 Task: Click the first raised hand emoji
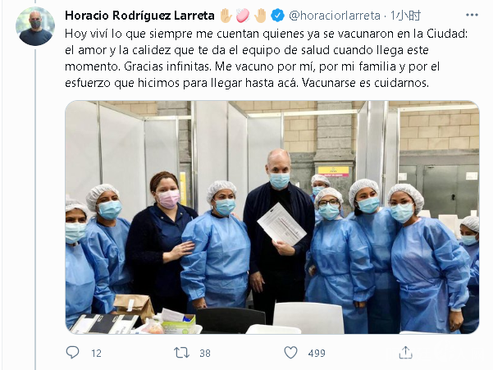(226, 16)
